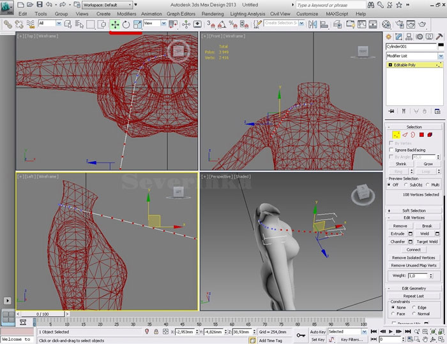
Task: Switch to the Hierarchy panel tab
Action: coord(409,37)
